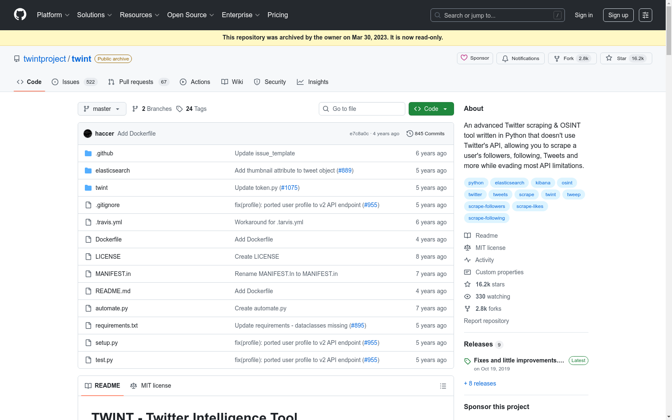672x420 pixels.
Task: Select the Code repository tab
Action: [x=29, y=82]
